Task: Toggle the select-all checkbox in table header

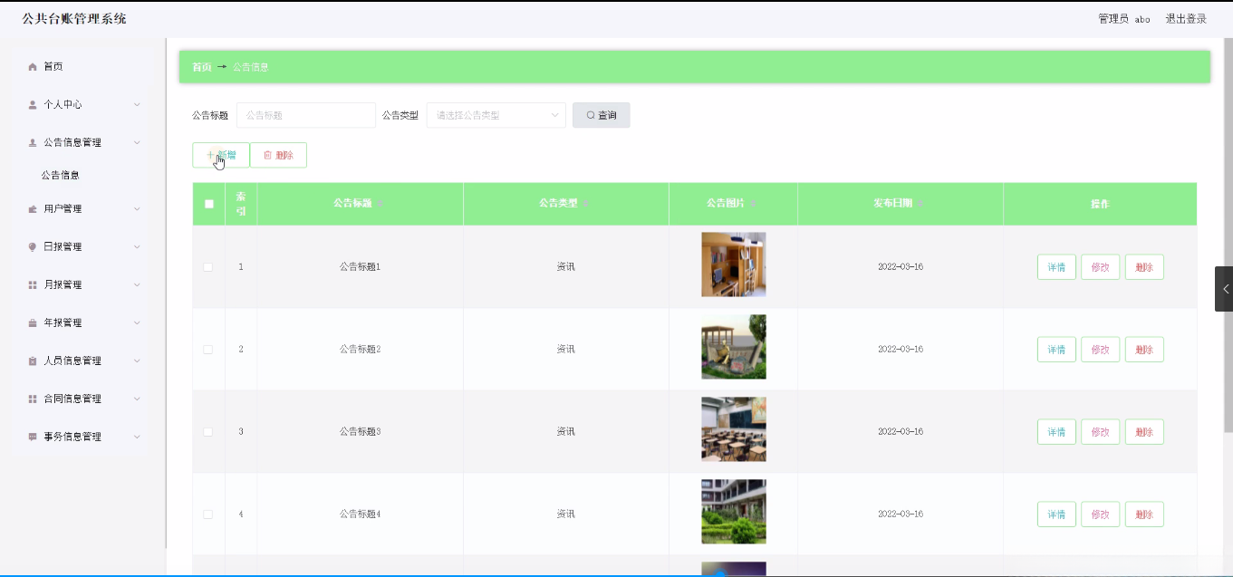Action: 209,204
